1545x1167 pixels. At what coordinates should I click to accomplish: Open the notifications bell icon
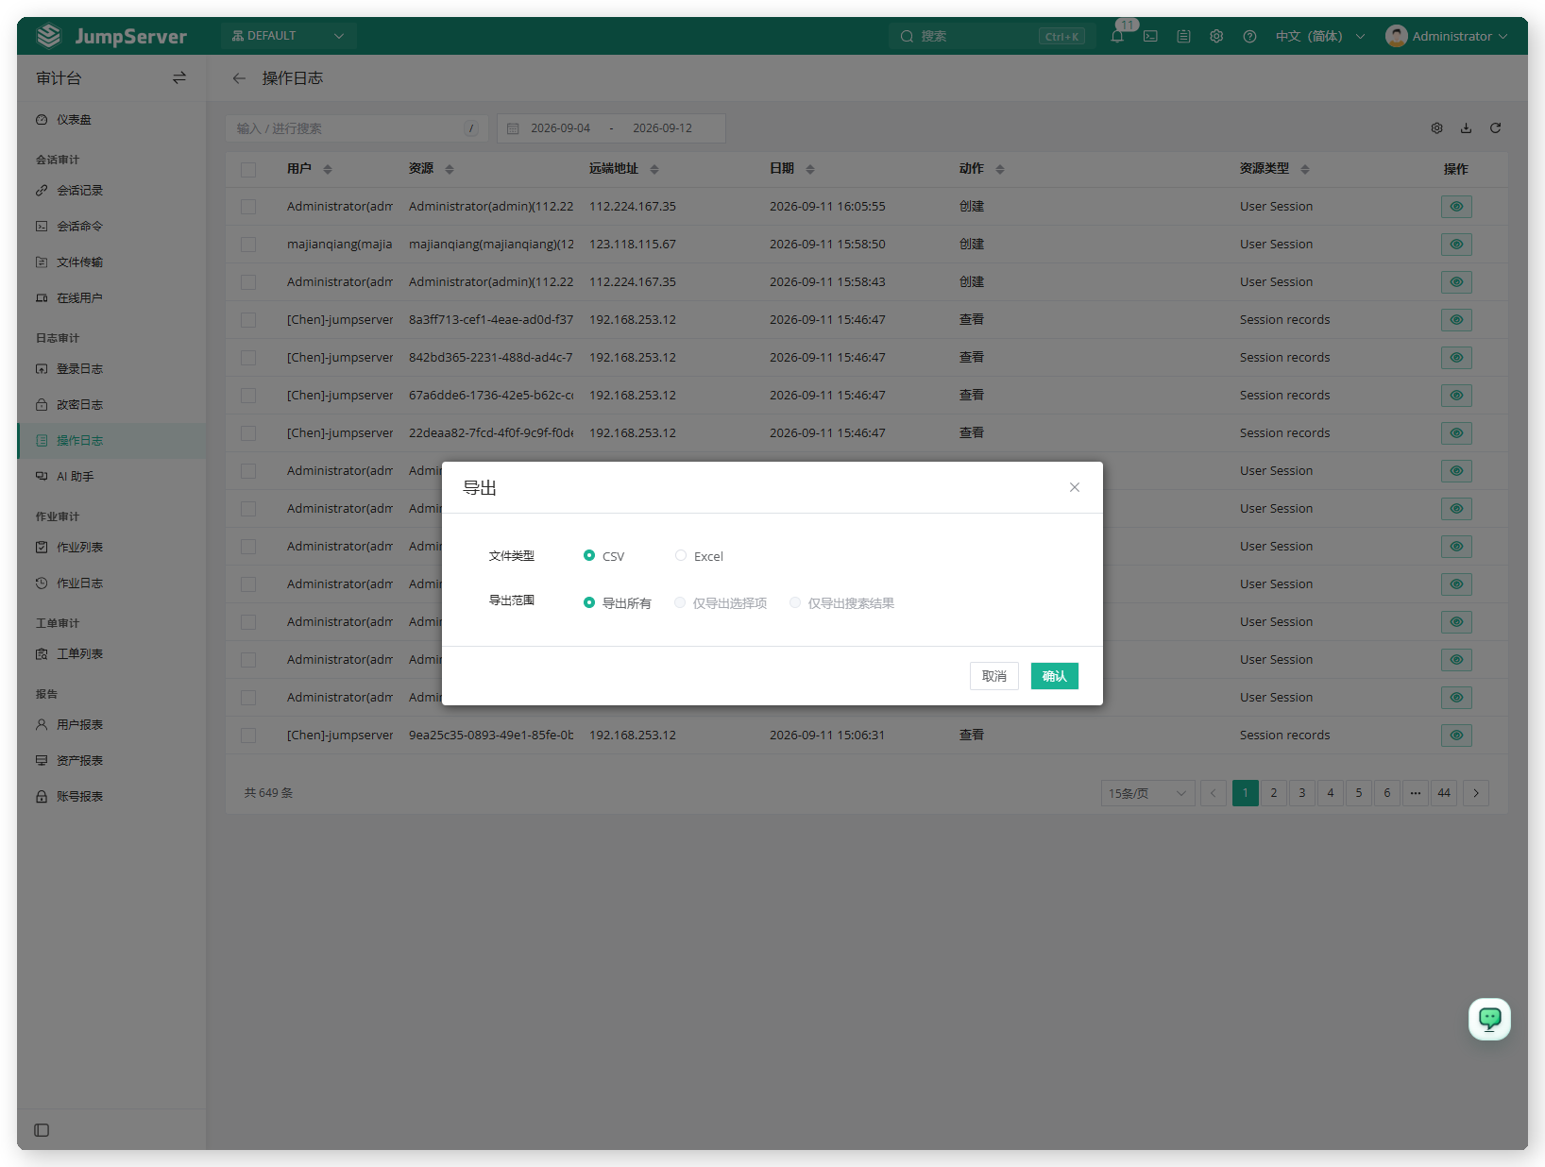coord(1117,36)
